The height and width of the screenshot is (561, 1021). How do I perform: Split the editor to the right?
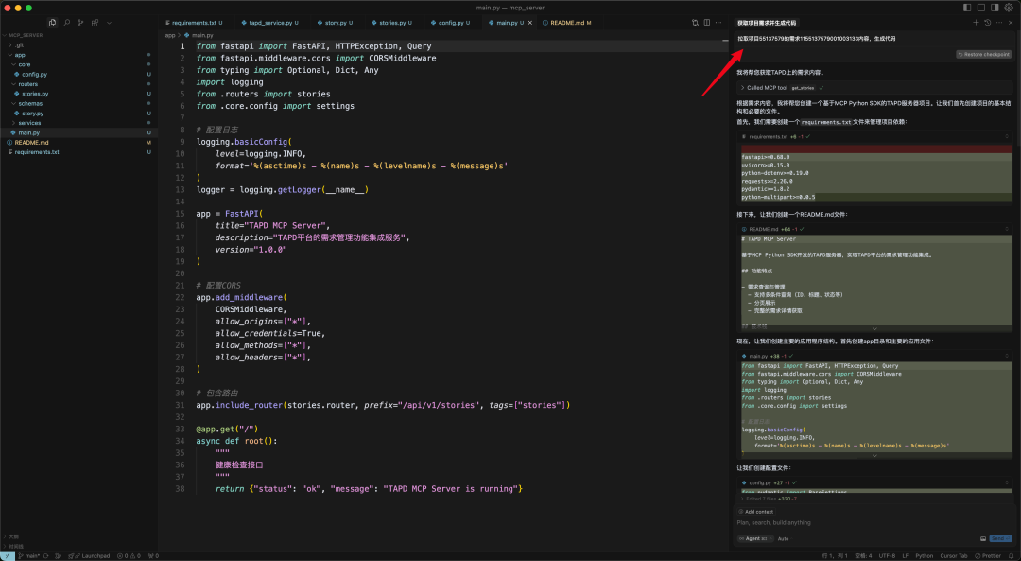coord(706,23)
